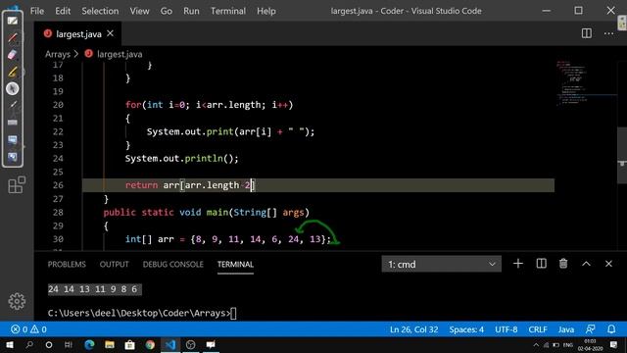Open the Windows Start menu
Viewport: 627px width, 353px height.
point(9,344)
